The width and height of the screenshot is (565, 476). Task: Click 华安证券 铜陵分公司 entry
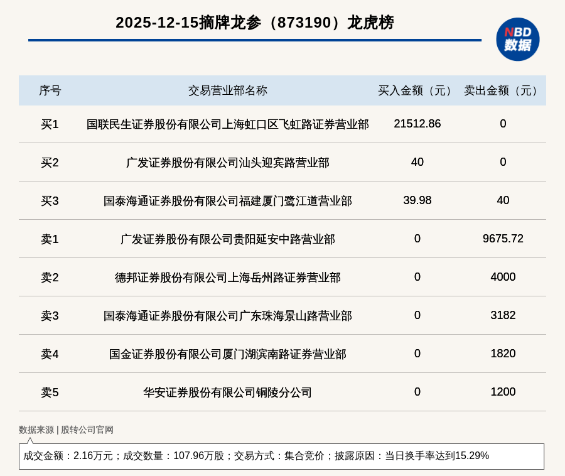(227, 392)
